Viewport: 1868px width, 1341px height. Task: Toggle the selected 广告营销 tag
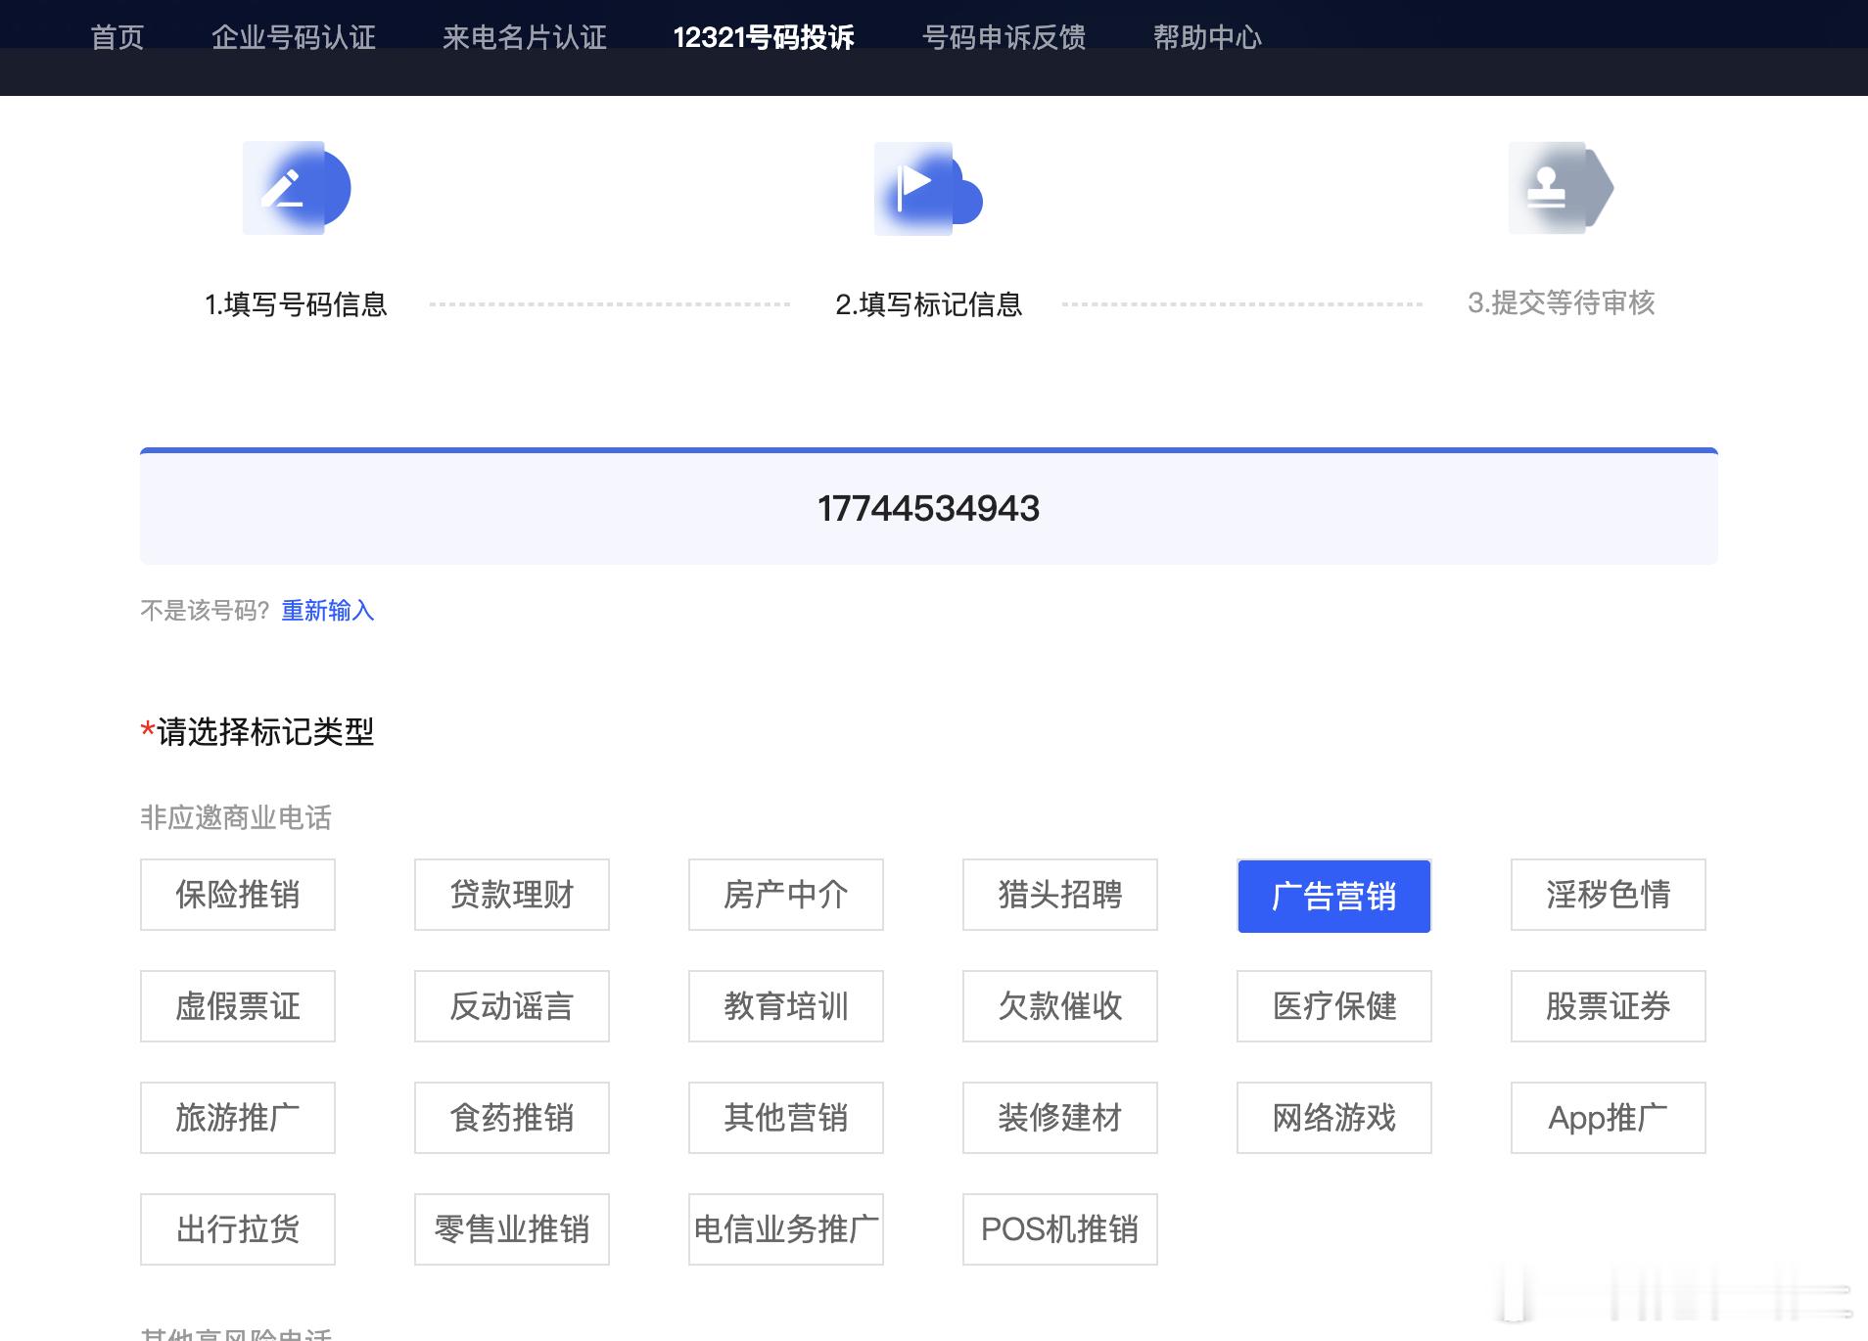pos(1334,896)
